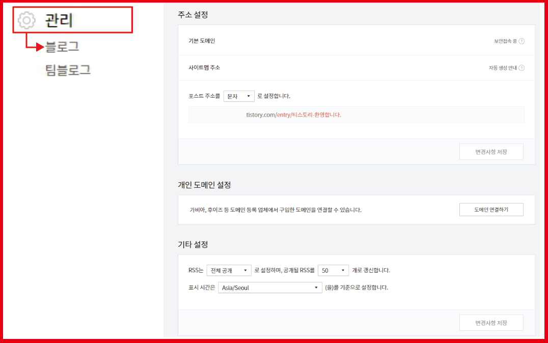
Task: Click 변경사항 저장 under 주소 설정
Action: [x=491, y=151]
